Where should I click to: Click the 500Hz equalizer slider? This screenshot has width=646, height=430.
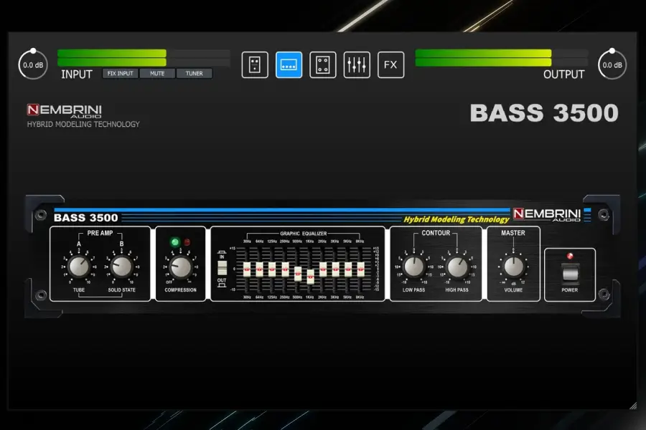pos(298,274)
